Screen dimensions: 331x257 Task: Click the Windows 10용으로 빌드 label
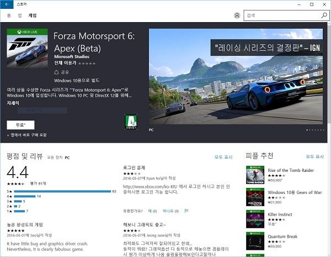click(77, 81)
